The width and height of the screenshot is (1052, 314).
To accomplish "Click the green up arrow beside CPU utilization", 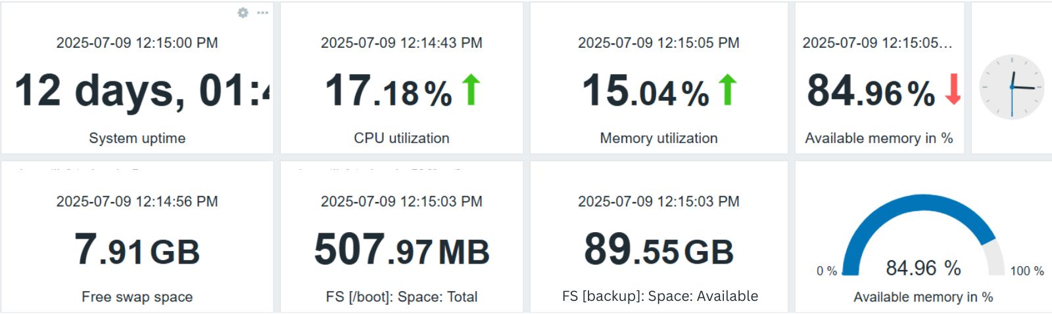I will coord(471,90).
